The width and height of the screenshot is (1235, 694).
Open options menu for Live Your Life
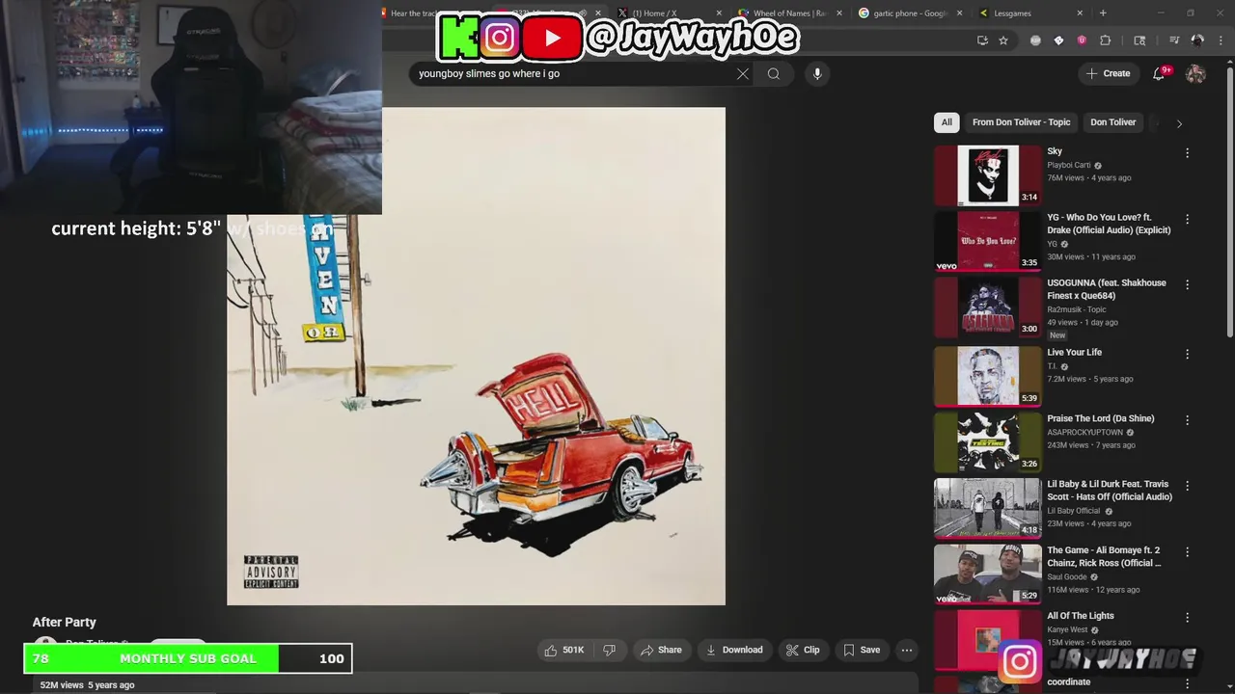(1188, 354)
